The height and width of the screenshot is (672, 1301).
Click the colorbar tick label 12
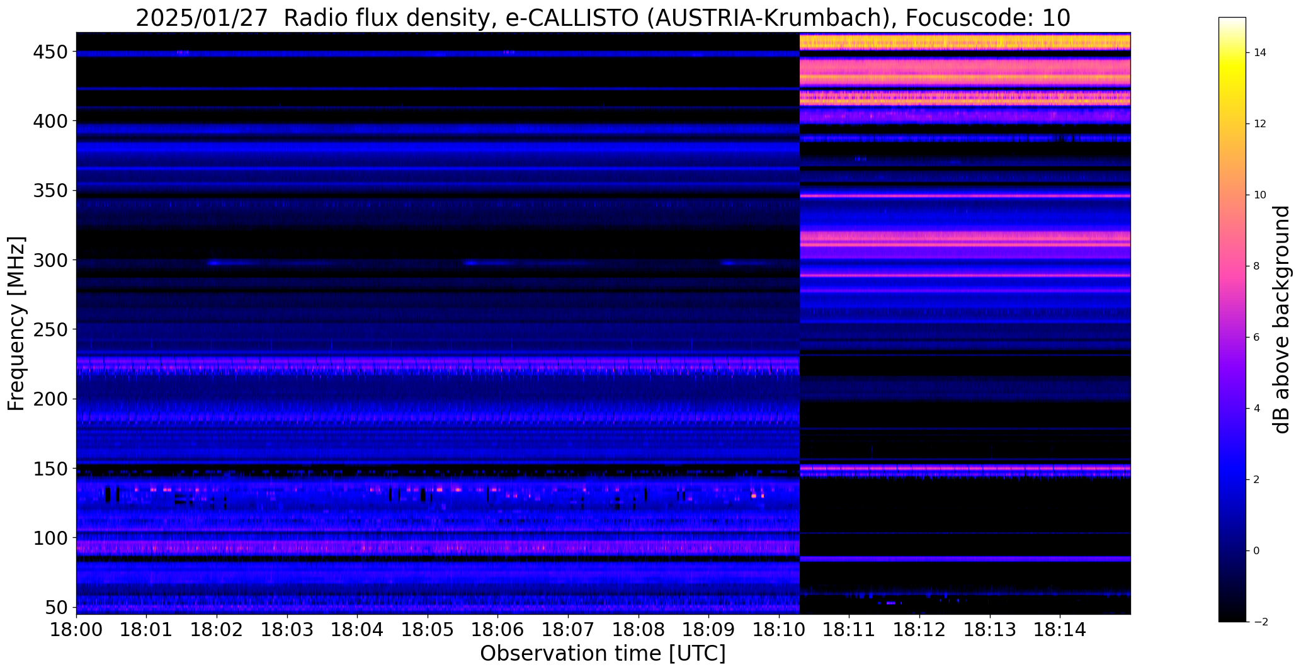click(1260, 123)
